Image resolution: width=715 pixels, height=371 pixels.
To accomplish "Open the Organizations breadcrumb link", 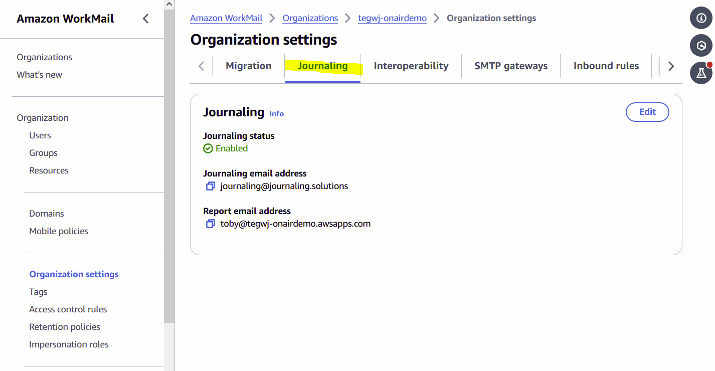I will point(310,18).
